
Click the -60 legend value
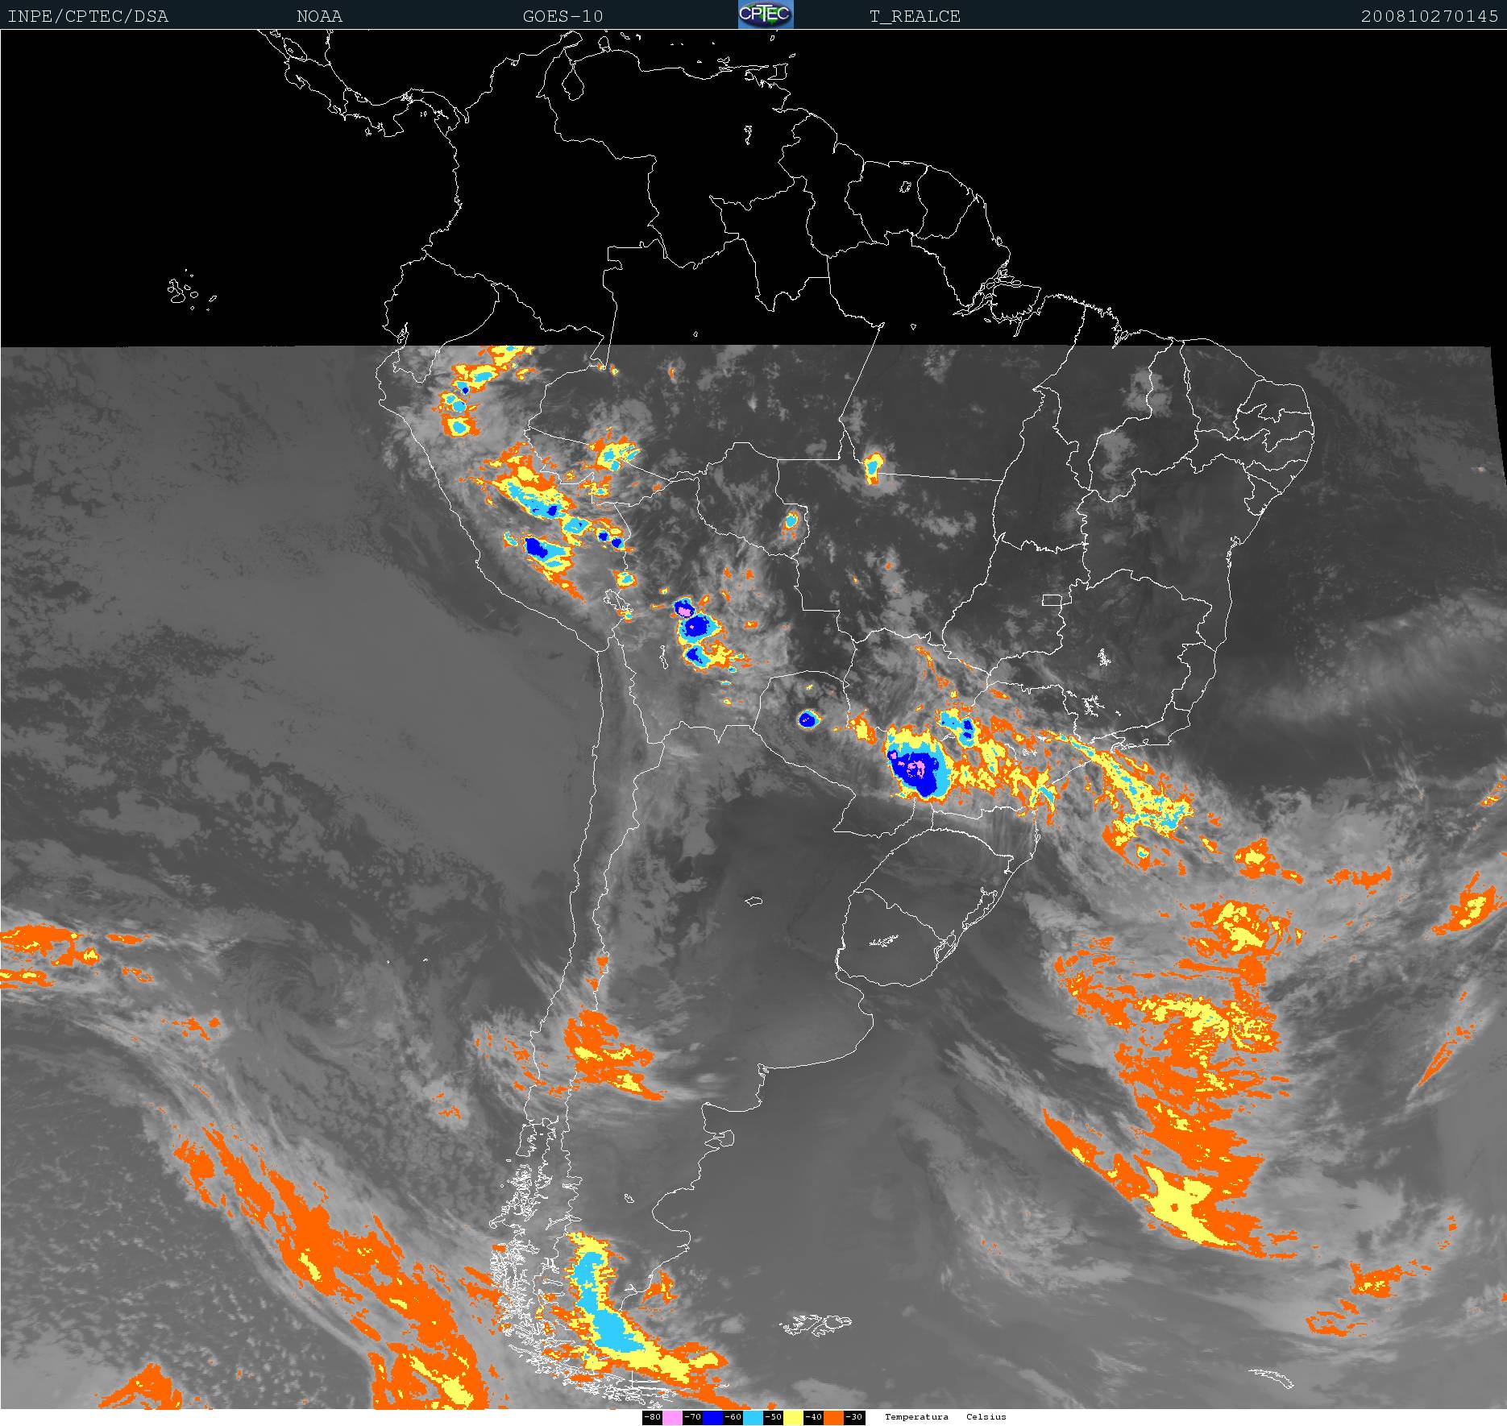tap(733, 1417)
